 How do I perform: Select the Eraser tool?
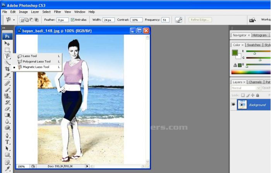[x=7, y=109]
